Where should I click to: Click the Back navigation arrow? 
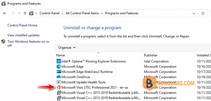tap(5, 13)
